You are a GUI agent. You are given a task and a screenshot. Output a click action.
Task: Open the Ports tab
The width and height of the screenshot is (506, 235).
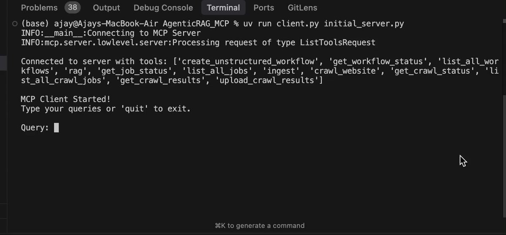(x=264, y=8)
